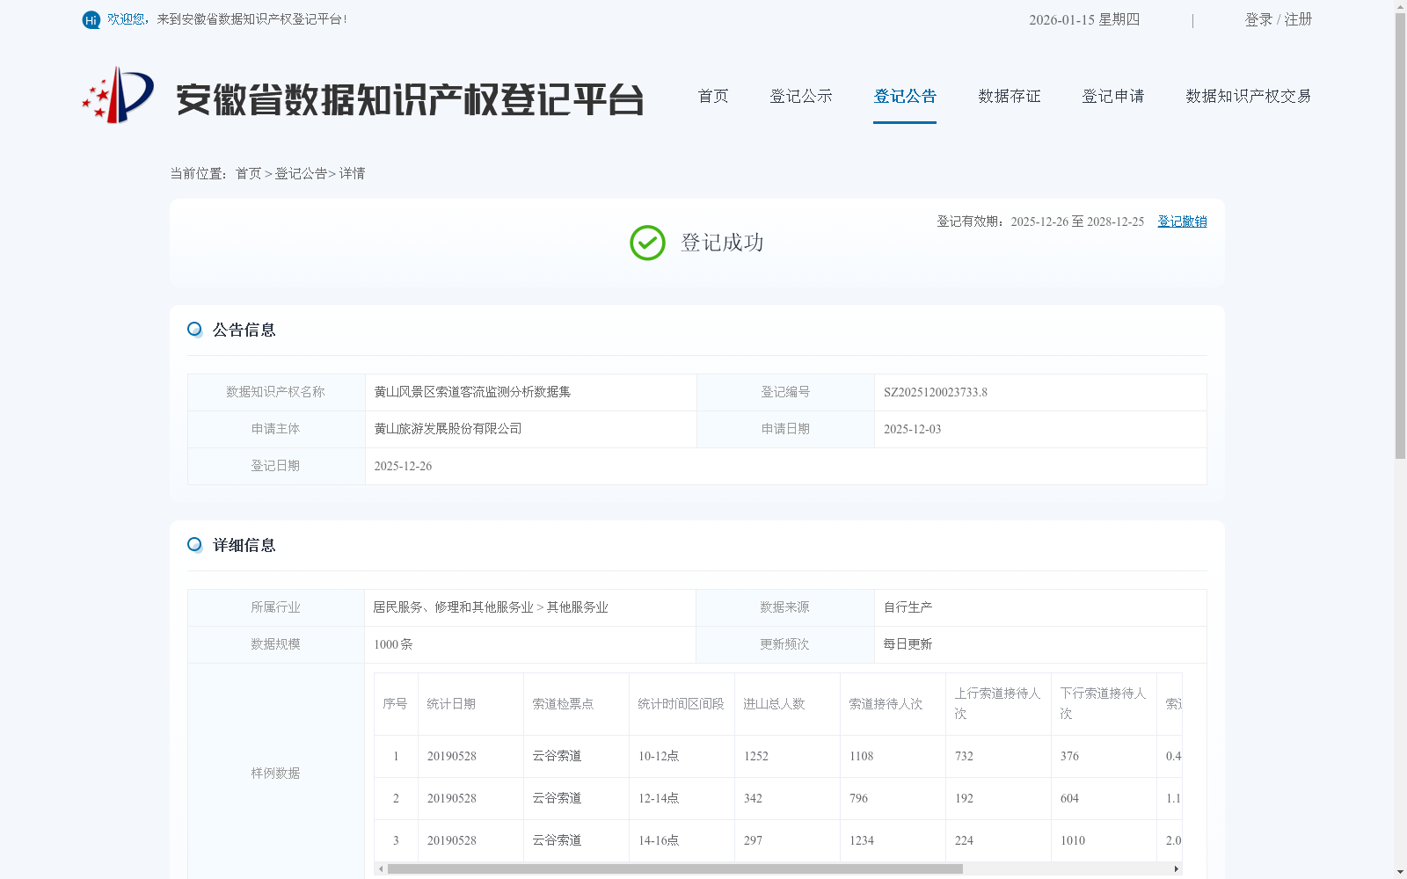The image size is (1407, 879).
Task: Click the up arrow of the page scrollbar
Action: pos(1399,7)
